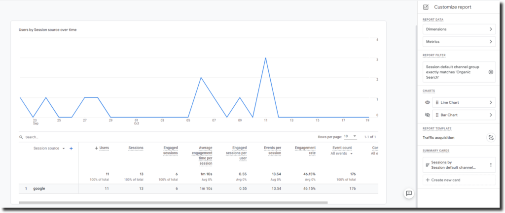Screen dimensions: 505x213
Task: Remove the Organic Search report filter
Action: pyautogui.click(x=491, y=72)
